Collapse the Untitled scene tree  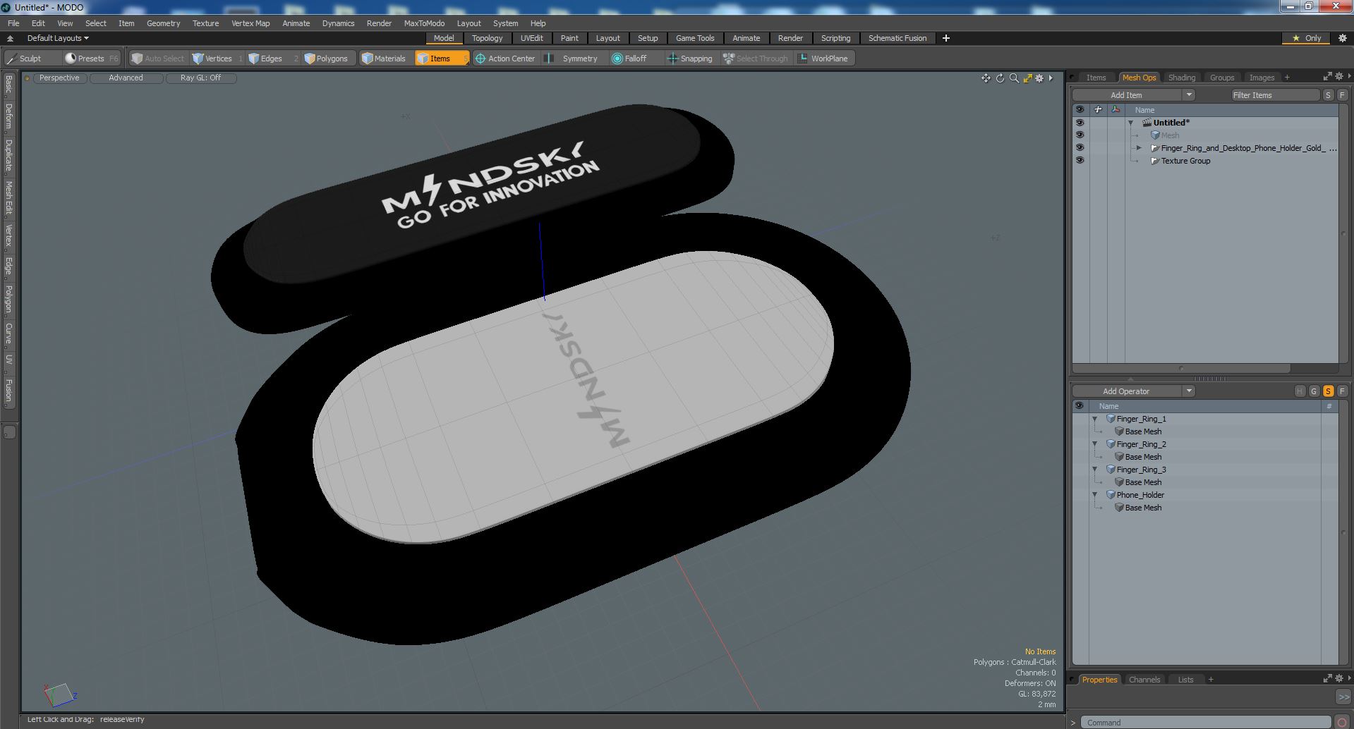(x=1130, y=123)
